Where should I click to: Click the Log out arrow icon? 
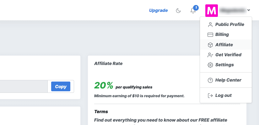click(210, 96)
